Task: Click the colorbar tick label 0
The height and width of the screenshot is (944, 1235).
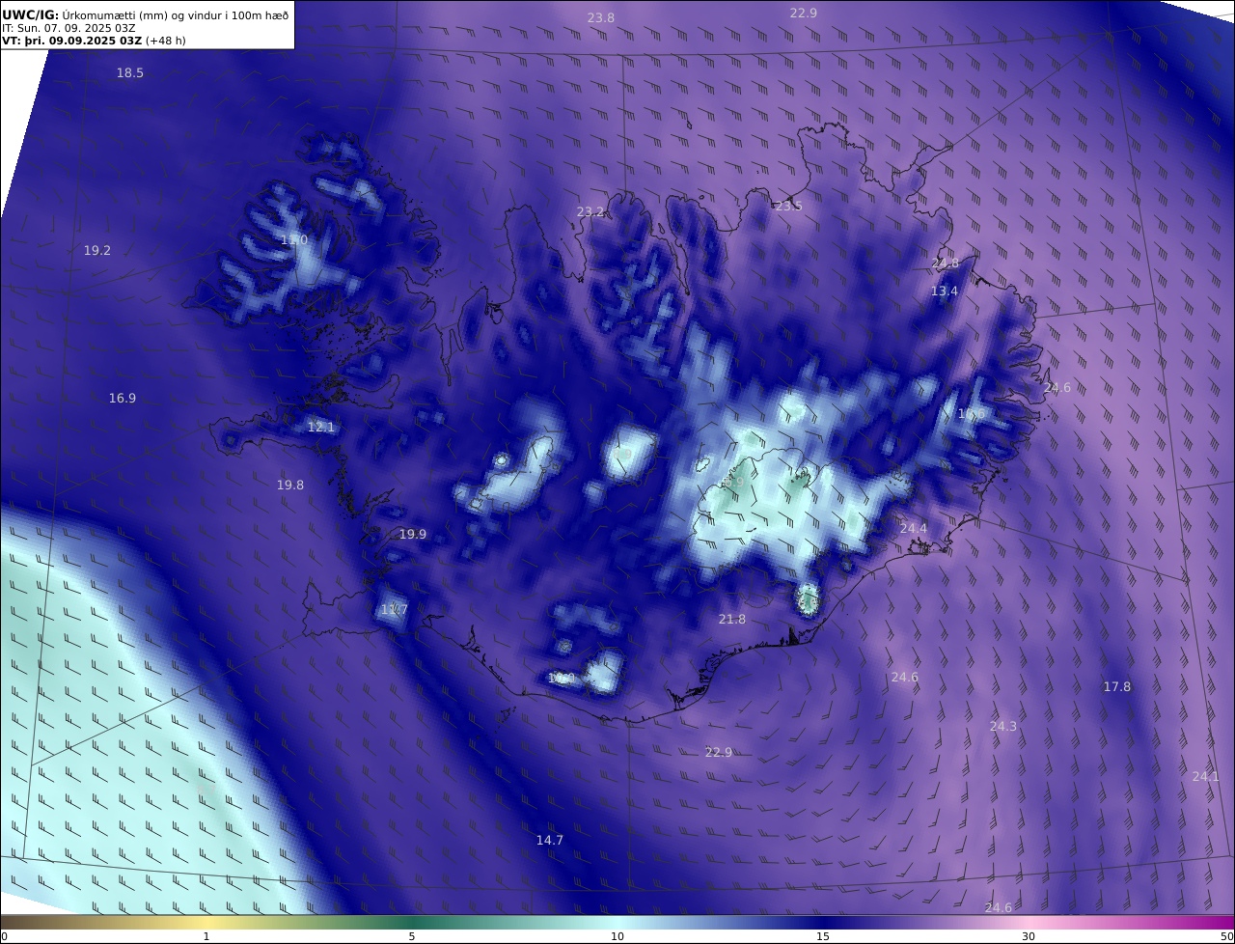Action: [x=4, y=937]
